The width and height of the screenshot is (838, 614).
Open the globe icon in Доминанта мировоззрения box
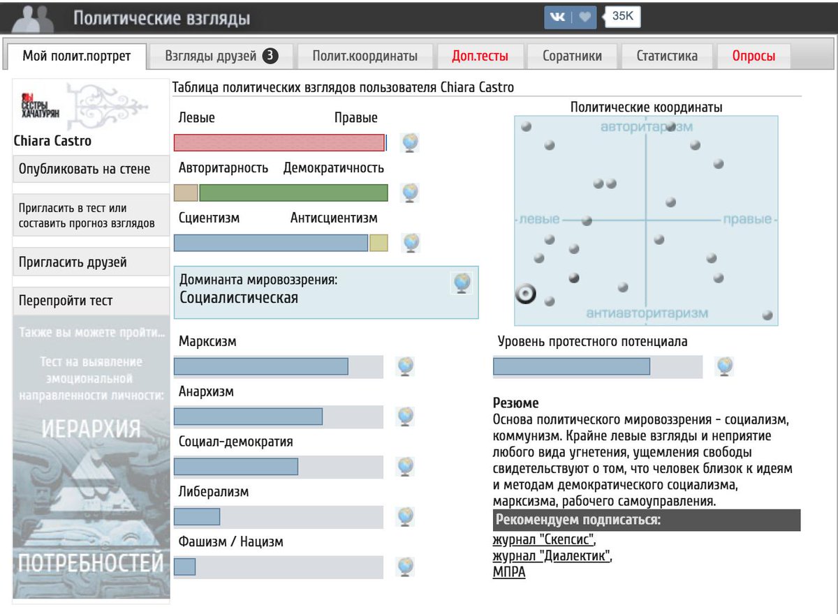pyautogui.click(x=462, y=283)
